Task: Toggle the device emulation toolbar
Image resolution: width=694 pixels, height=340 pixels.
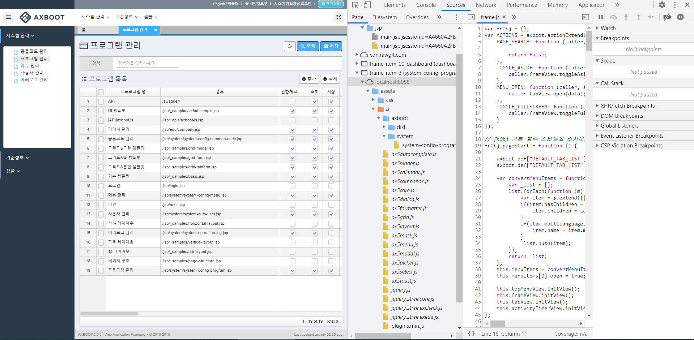Action: 367,4
